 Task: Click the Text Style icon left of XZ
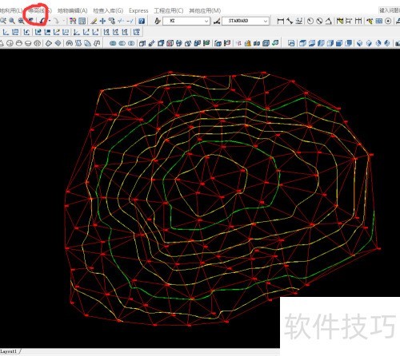[158, 21]
